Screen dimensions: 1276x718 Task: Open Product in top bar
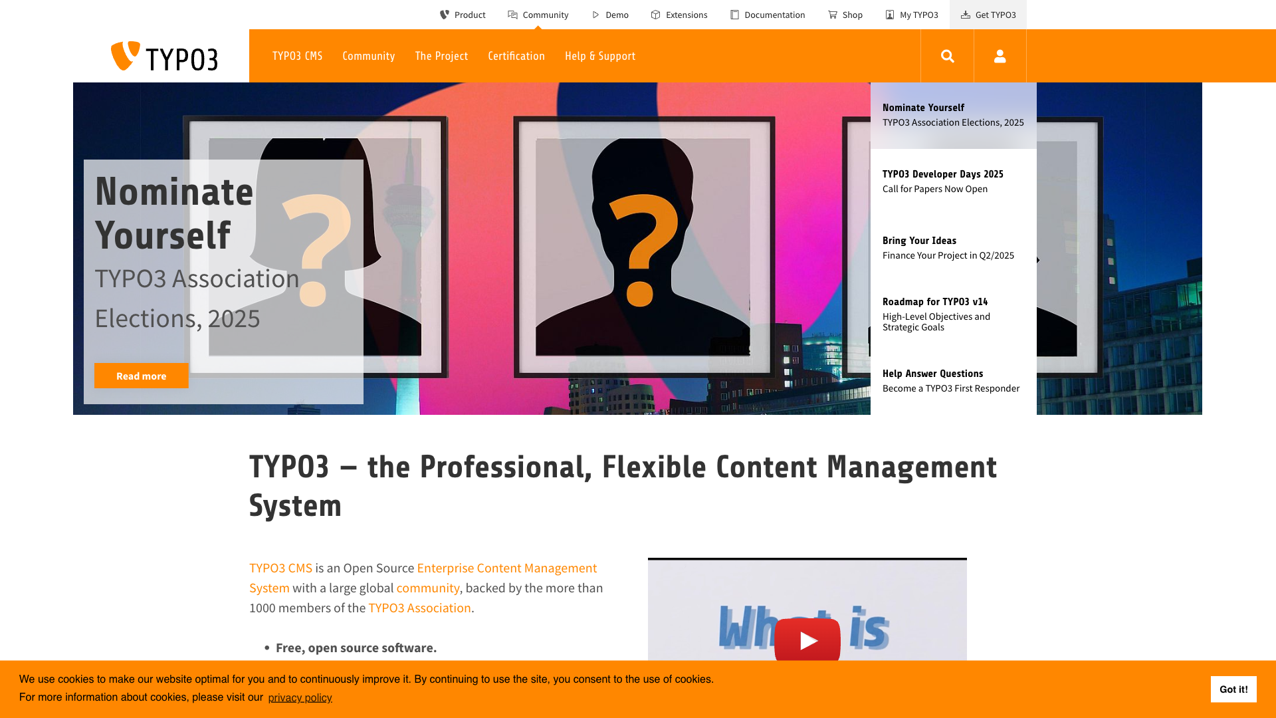463,15
